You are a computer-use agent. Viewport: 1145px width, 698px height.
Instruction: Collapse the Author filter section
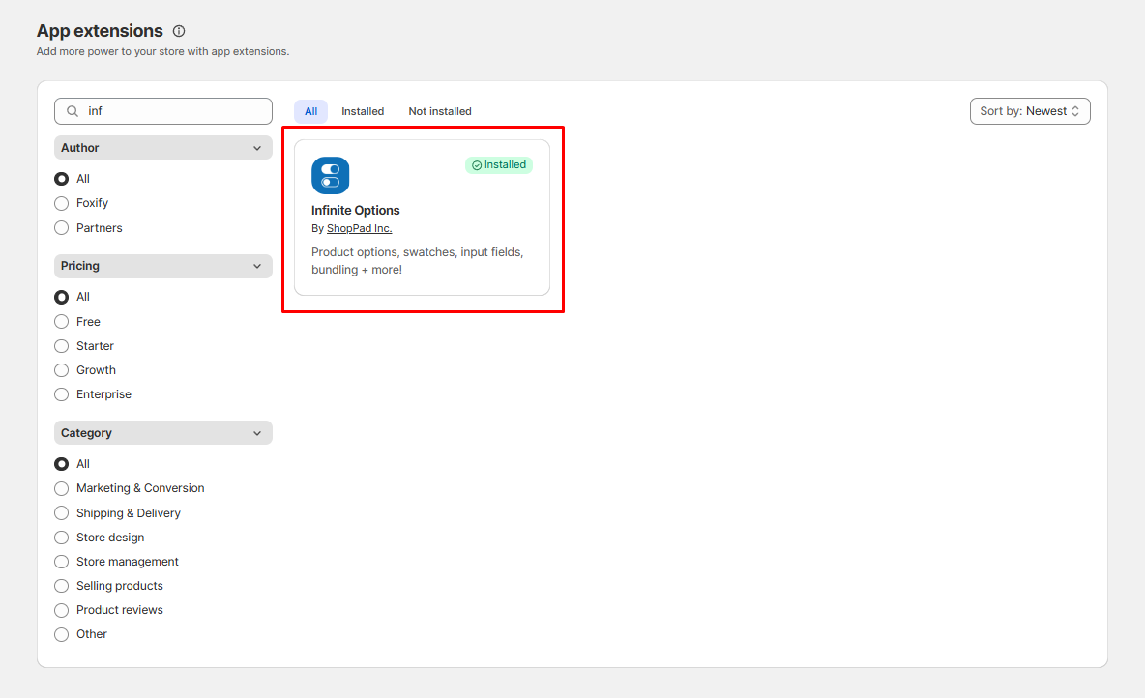257,148
